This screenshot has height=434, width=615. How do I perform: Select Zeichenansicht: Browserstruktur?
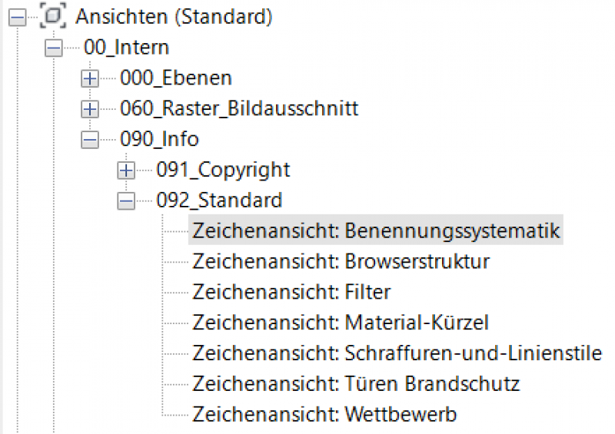tap(341, 261)
